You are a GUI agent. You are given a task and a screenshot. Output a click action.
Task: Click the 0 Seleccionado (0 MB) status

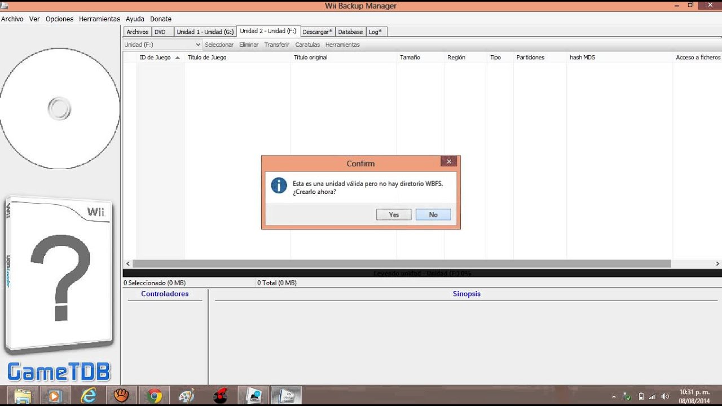click(155, 283)
